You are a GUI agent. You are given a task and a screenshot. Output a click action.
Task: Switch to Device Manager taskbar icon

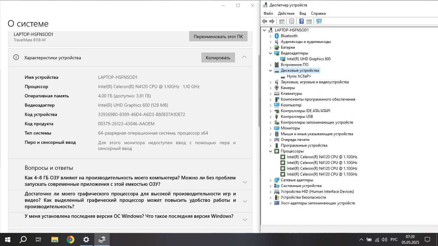pos(102,240)
